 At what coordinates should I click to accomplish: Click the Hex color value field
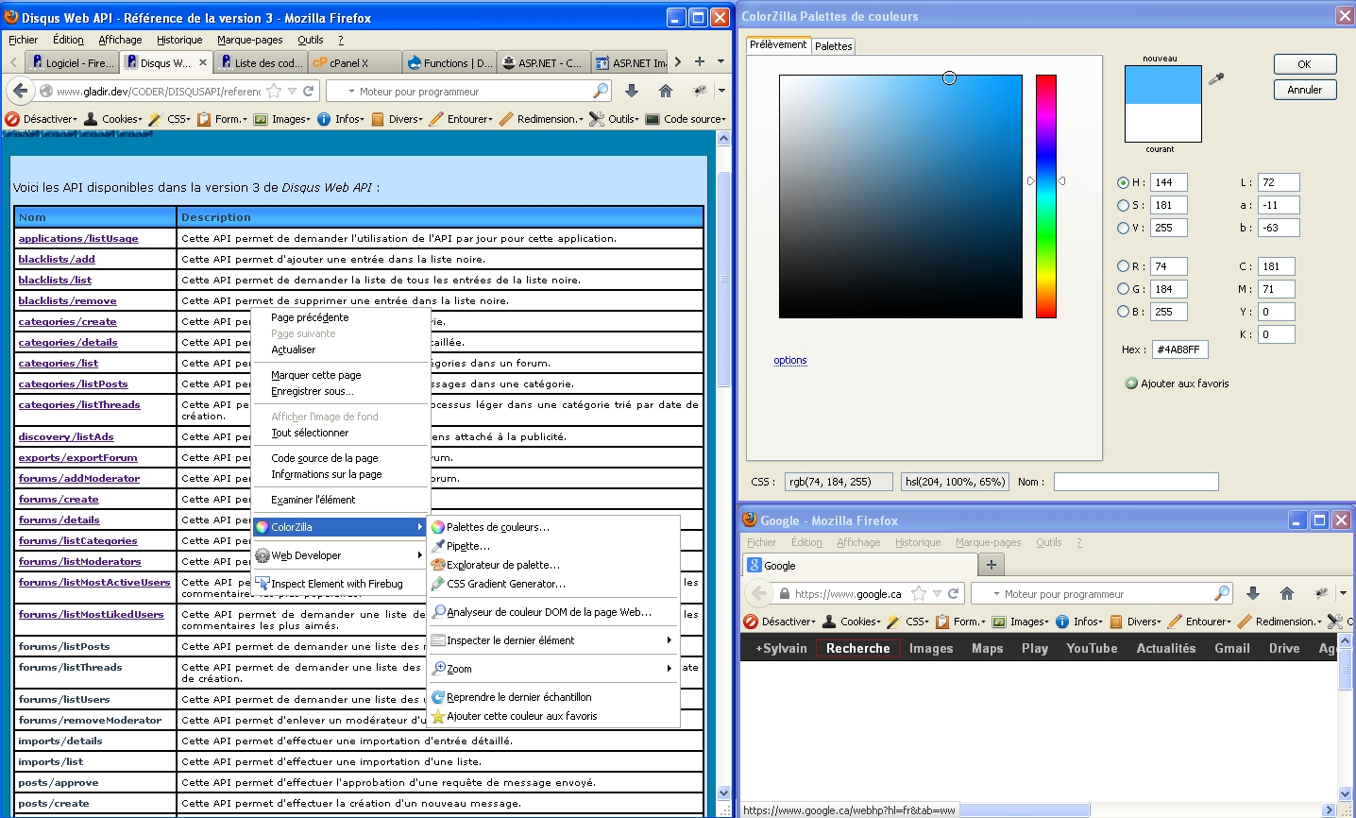click(x=1179, y=349)
